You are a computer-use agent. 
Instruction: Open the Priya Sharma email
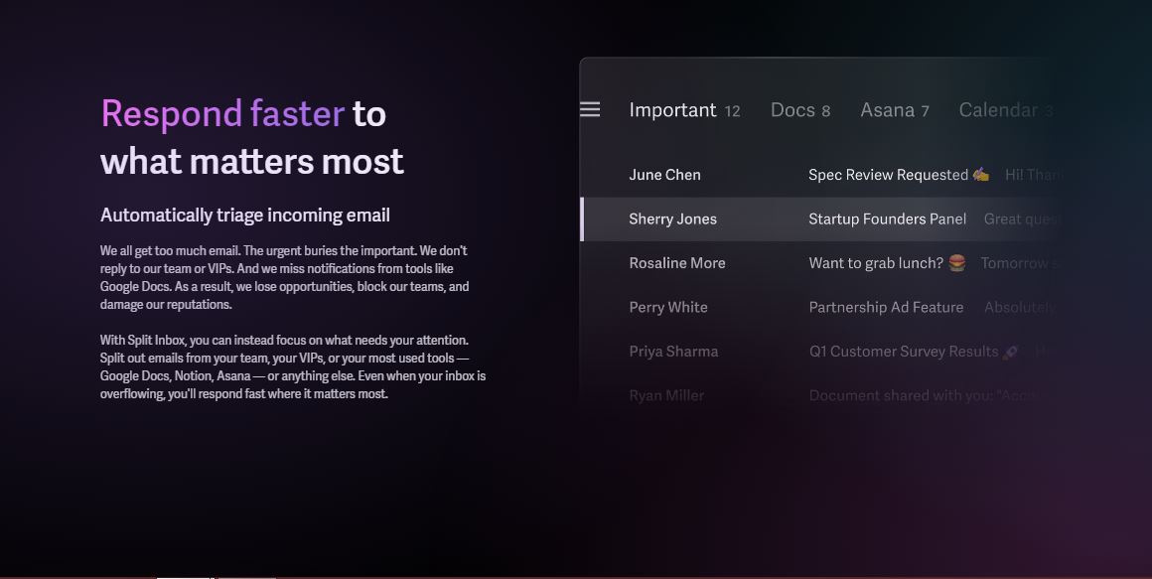pyautogui.click(x=821, y=352)
